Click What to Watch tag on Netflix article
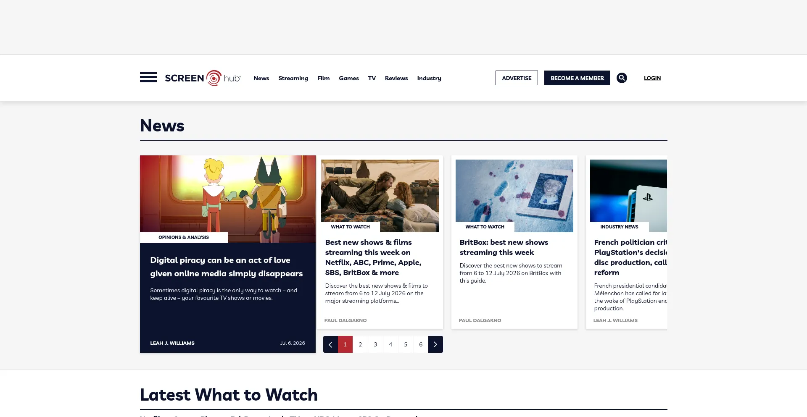Screen dimensions: 807x417 [351, 227]
